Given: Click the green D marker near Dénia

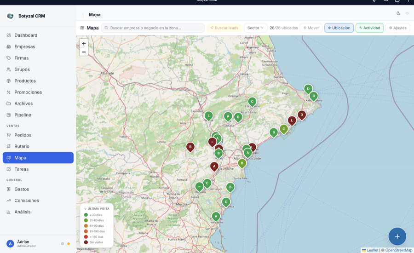Looking at the screenshot, I should click(308, 89).
